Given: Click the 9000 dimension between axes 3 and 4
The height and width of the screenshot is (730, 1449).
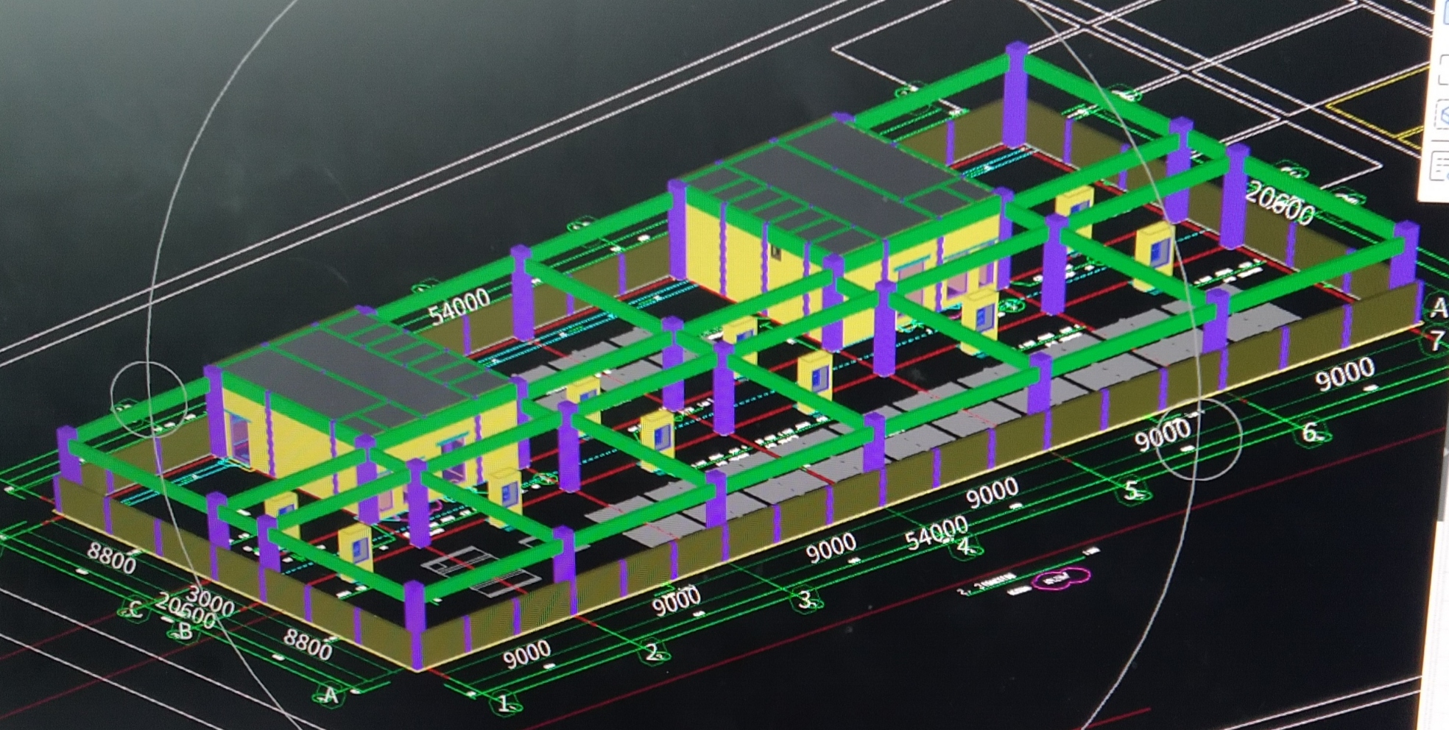Looking at the screenshot, I should coord(831,547).
